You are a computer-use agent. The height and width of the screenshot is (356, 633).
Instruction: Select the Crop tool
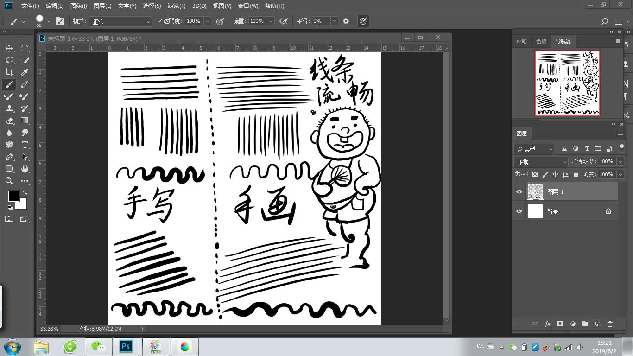coord(9,72)
